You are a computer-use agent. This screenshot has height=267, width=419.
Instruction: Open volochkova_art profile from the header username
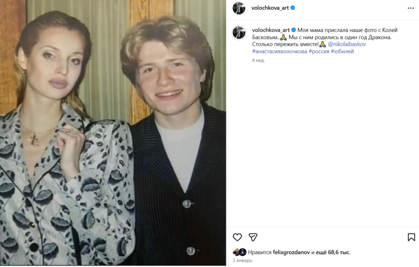(x=270, y=8)
